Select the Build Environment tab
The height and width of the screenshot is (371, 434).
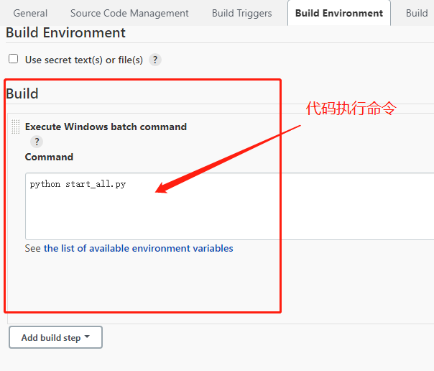(338, 13)
